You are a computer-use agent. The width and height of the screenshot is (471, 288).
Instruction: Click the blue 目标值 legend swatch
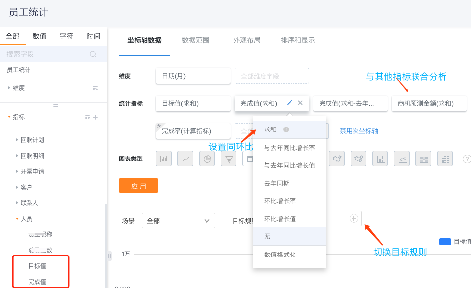tap(444, 241)
